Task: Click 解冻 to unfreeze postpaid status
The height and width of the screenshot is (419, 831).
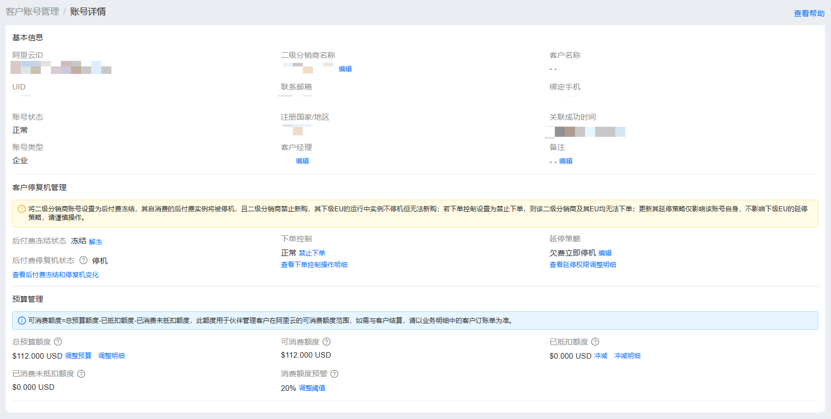Action: pos(96,242)
